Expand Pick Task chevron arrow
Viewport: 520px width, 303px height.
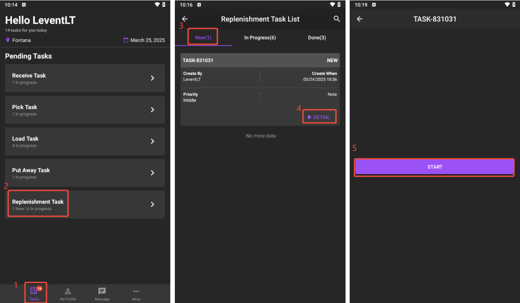point(153,110)
